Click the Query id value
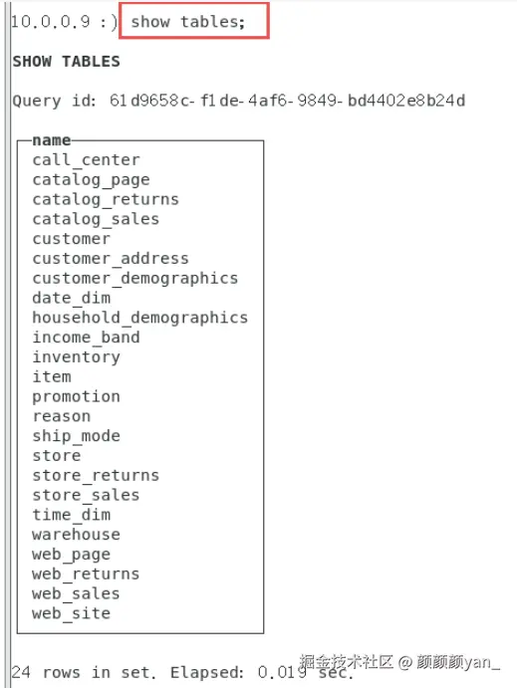 tap(287, 101)
